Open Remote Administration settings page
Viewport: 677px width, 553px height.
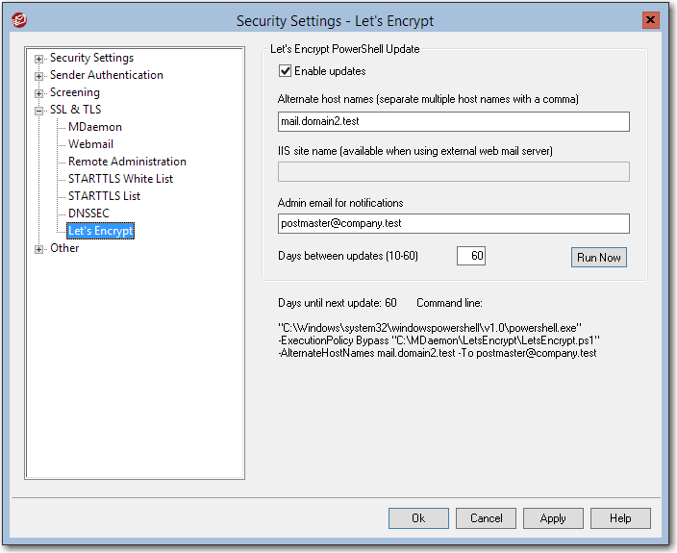coord(127,162)
